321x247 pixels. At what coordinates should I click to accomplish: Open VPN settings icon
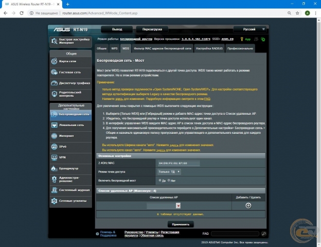point(54,157)
